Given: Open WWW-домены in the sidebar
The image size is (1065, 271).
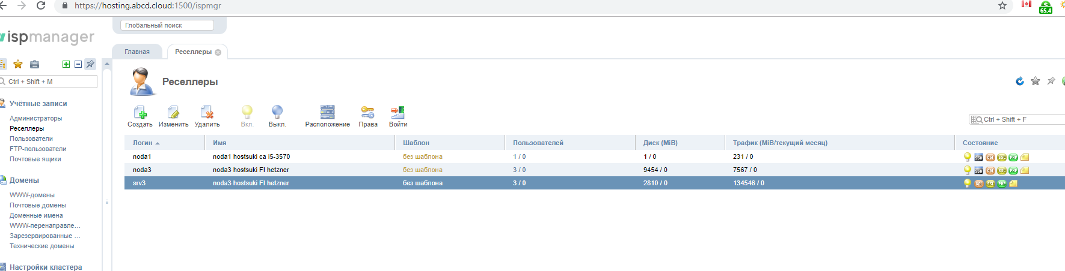Looking at the screenshot, I should click(x=32, y=195).
